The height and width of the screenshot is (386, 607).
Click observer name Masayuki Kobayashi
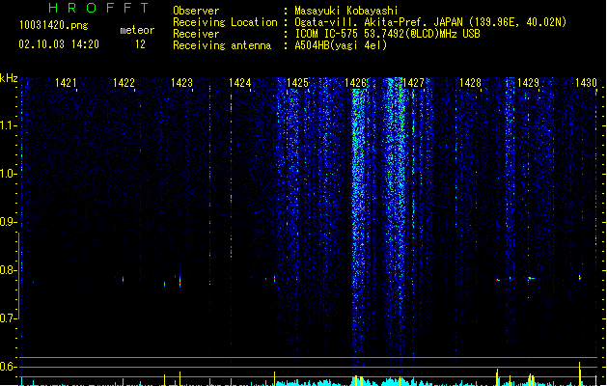point(346,11)
